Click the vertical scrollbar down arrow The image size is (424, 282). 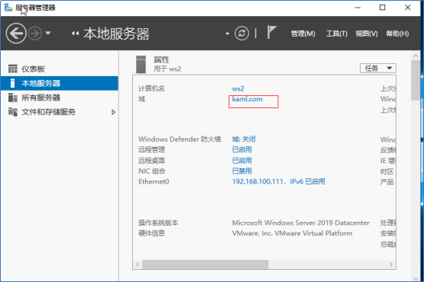[x=416, y=279]
